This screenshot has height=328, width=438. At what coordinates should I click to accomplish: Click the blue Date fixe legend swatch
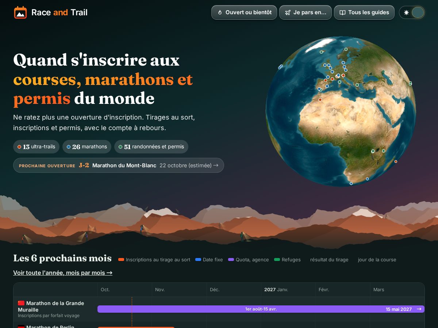[198, 260]
